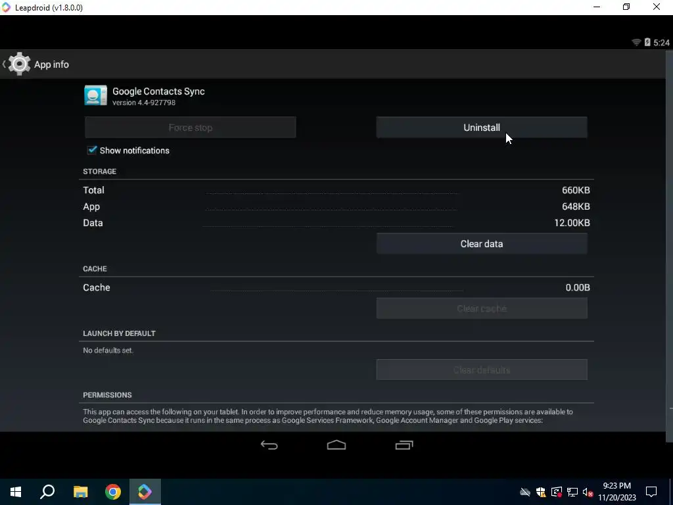Click the App storage value 648KB

[x=576, y=206]
